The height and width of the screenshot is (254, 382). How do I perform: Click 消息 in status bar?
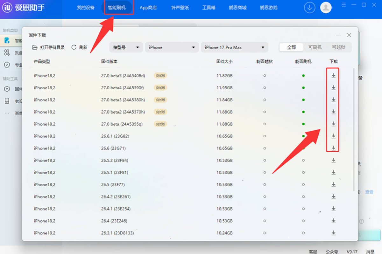[x=370, y=251]
